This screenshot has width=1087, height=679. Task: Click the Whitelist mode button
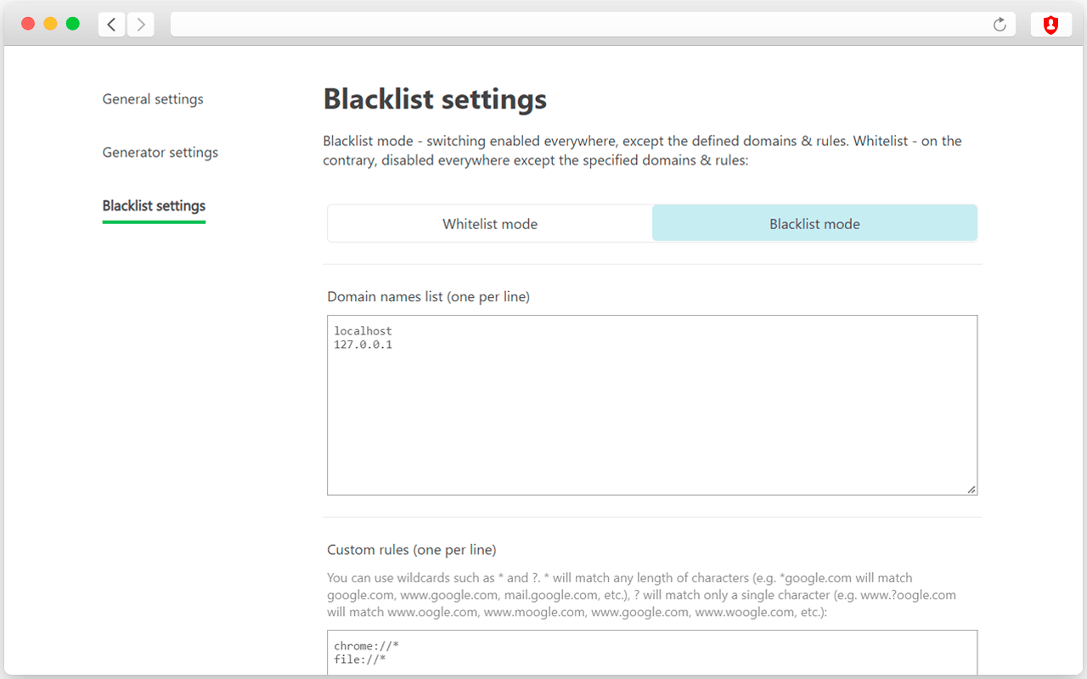point(489,223)
